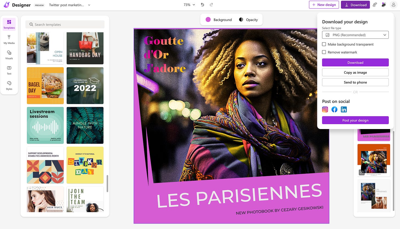Post to Facebook via its icon

pos(334,110)
